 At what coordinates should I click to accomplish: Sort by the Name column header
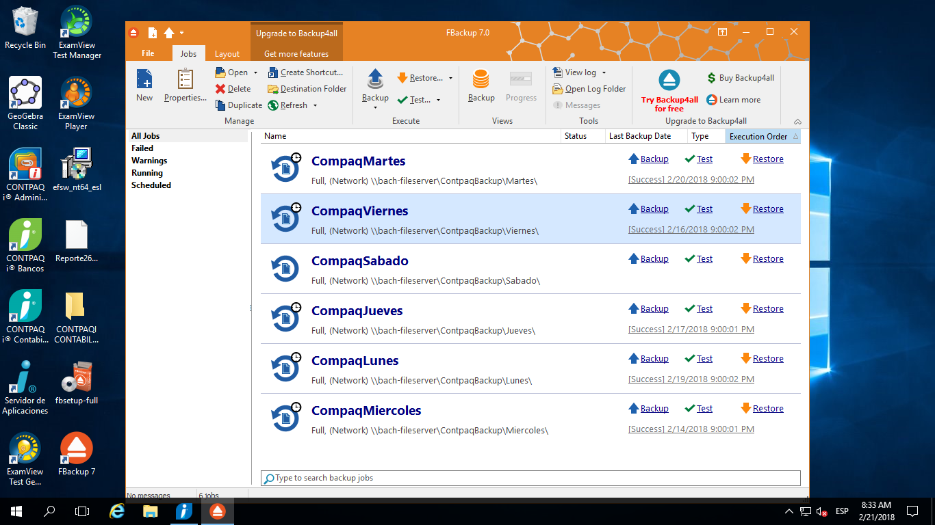tap(411, 136)
